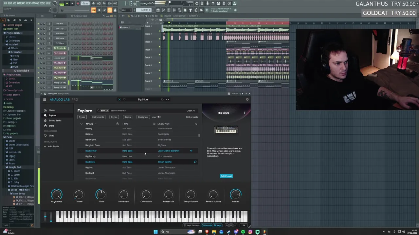Viewport: 419px width, 235px height.
Task: Open the Types filter dropdown
Action: [x=82, y=117]
